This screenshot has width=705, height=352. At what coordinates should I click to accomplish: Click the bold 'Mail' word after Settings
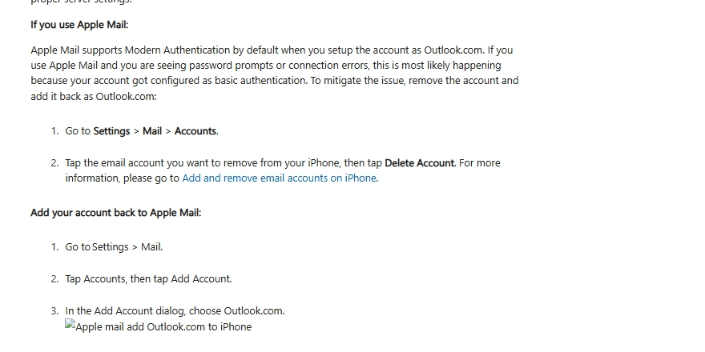pyautogui.click(x=152, y=131)
